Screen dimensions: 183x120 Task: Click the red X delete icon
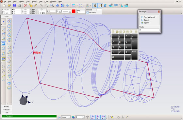click(x=25, y=5)
